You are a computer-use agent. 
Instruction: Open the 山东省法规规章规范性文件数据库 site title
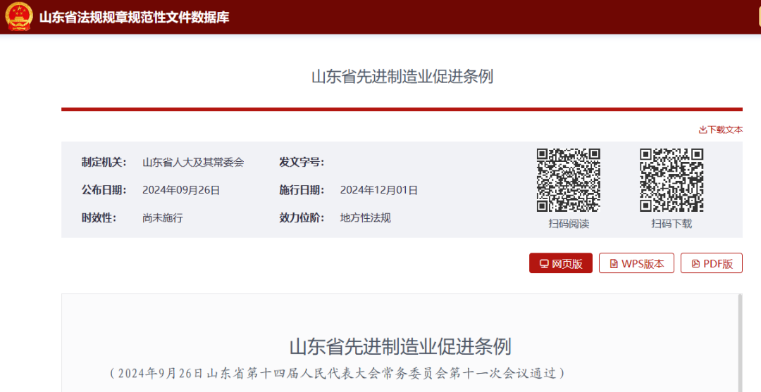tap(134, 17)
